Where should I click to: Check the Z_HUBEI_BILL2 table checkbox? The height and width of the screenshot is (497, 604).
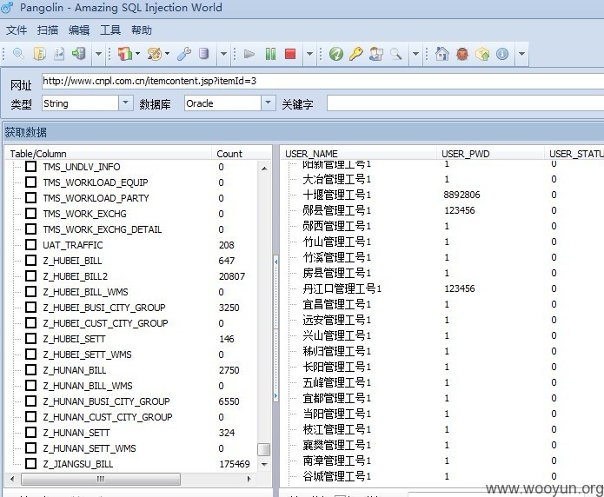pyautogui.click(x=30, y=276)
